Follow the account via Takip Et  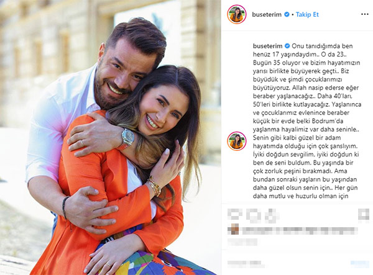[x=307, y=14]
